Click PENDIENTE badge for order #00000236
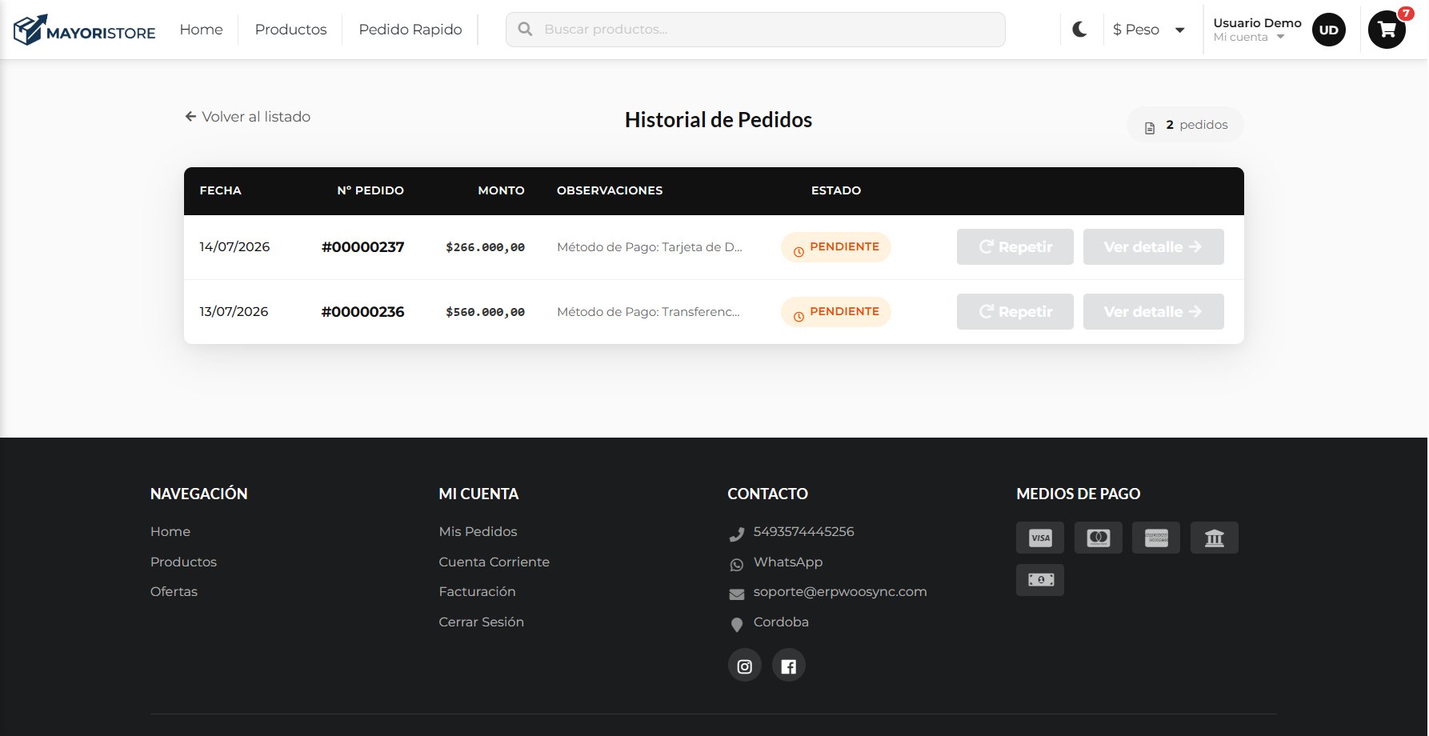The width and height of the screenshot is (1429, 736). tap(836, 312)
